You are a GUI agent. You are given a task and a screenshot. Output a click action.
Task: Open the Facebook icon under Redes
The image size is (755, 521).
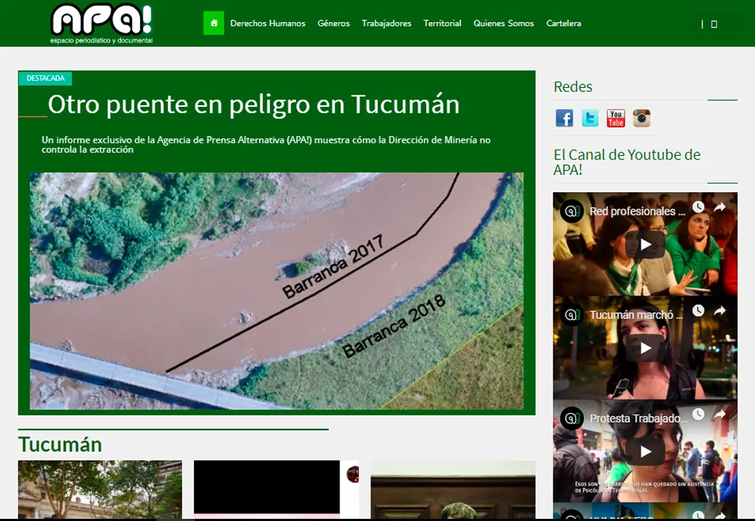tap(564, 118)
